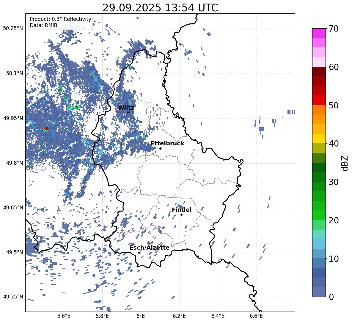Click the Wiltz station cross marker

(x=128, y=113)
